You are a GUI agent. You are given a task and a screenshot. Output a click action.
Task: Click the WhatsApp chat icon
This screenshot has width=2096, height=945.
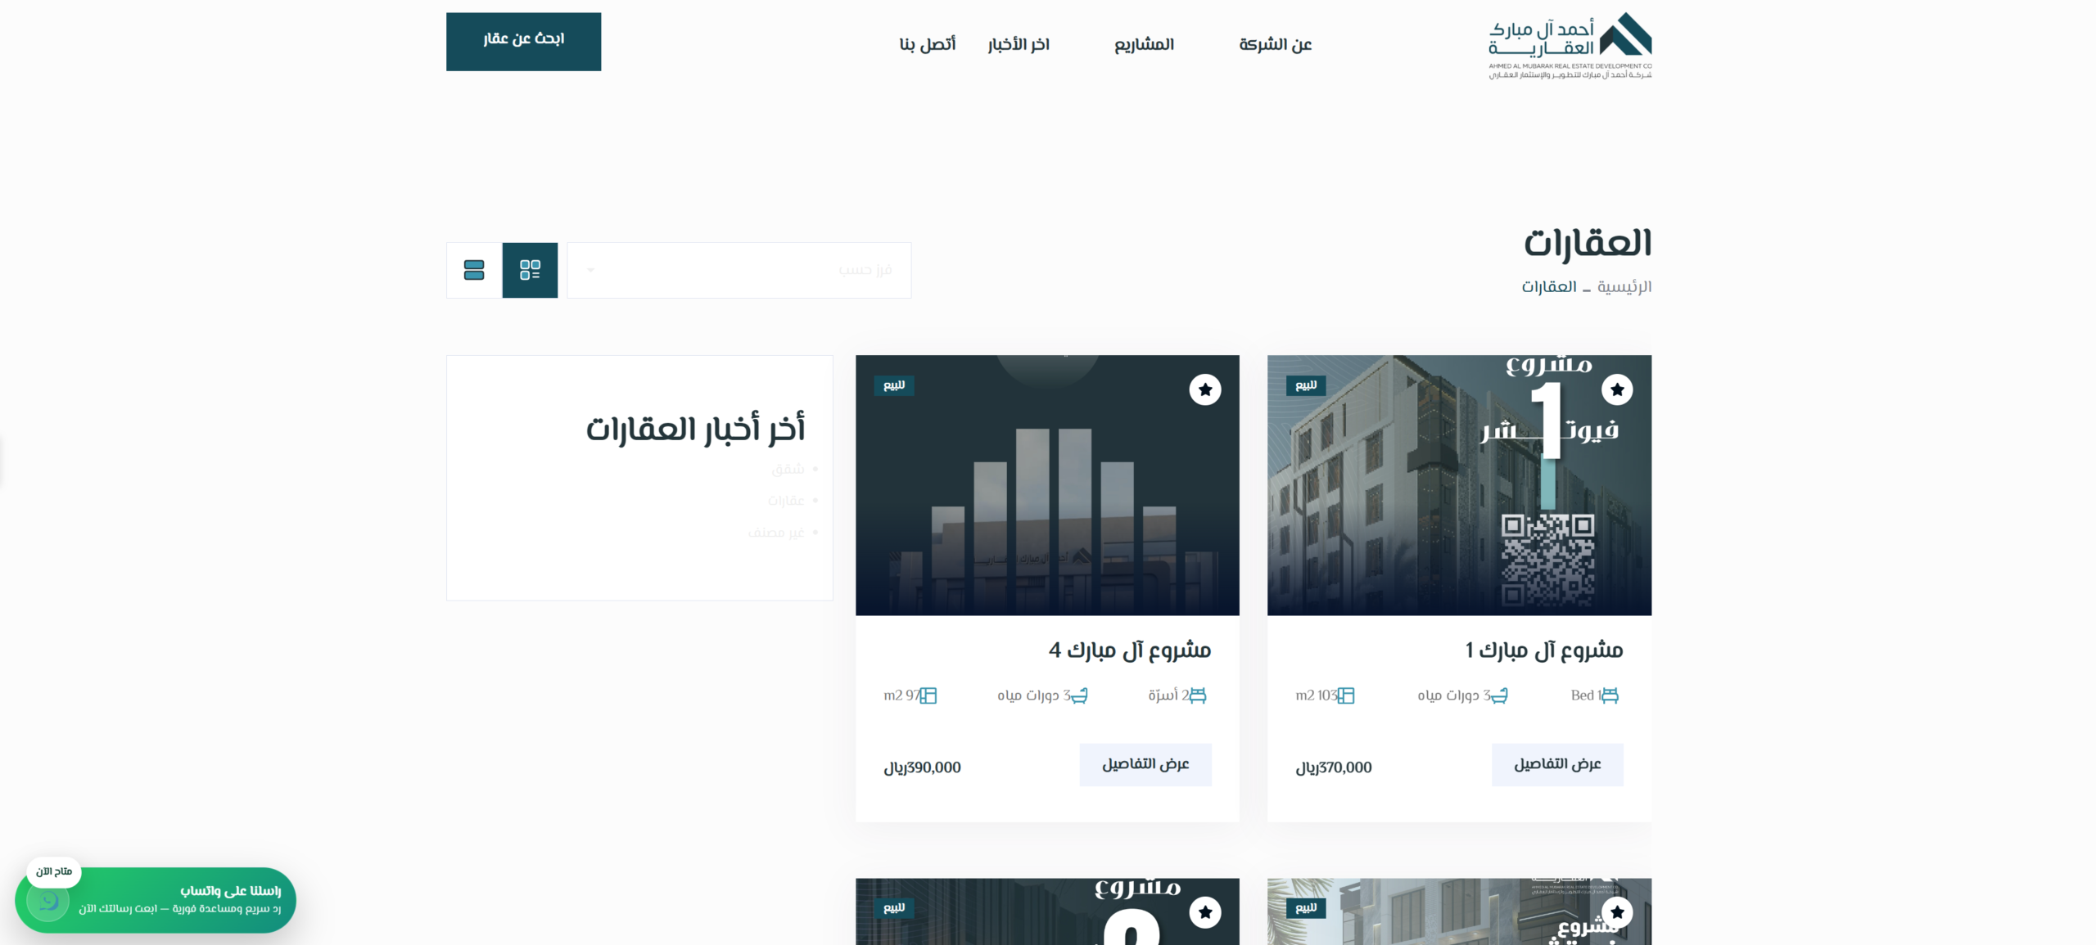pyautogui.click(x=48, y=902)
